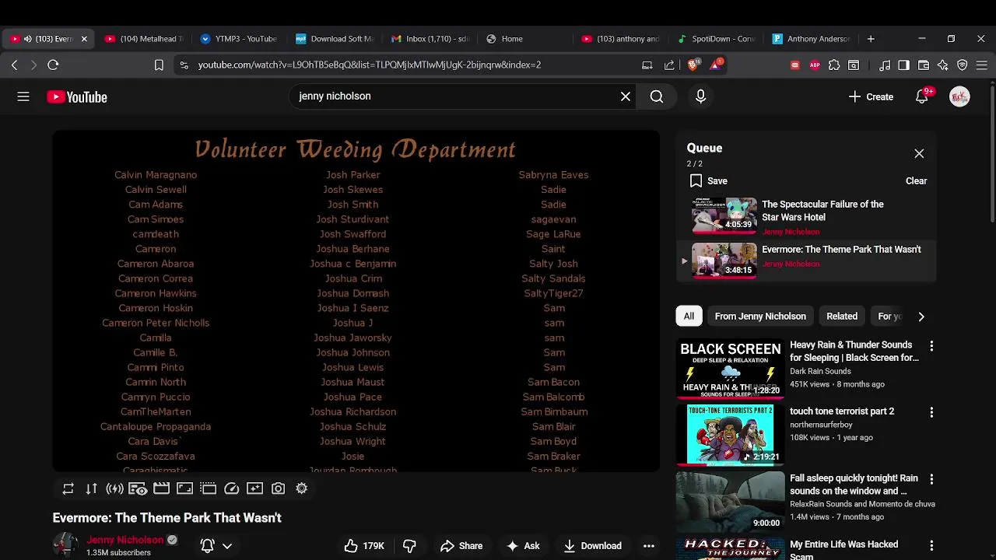Open extensions puzzle piece menu
Screen dimensions: 996x560
pos(834,65)
